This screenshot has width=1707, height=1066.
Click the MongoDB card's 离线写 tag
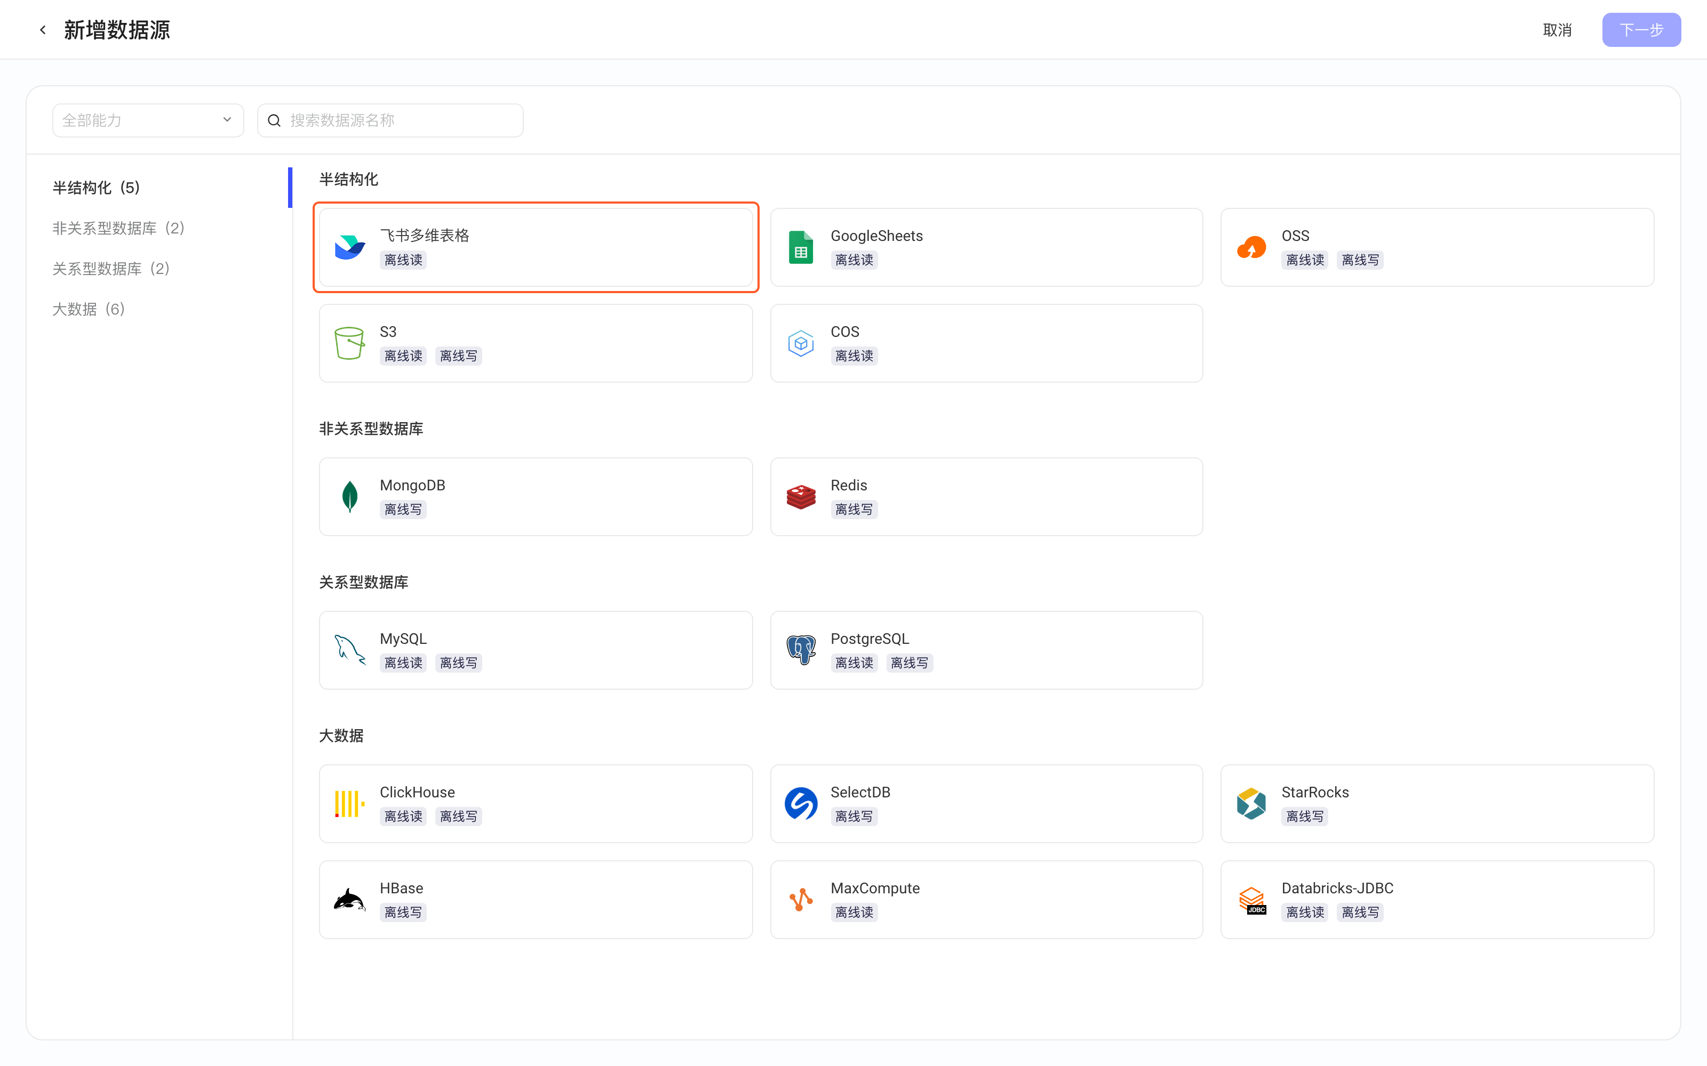[x=403, y=510]
